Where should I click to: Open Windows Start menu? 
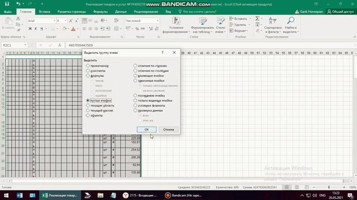click(x=6, y=195)
